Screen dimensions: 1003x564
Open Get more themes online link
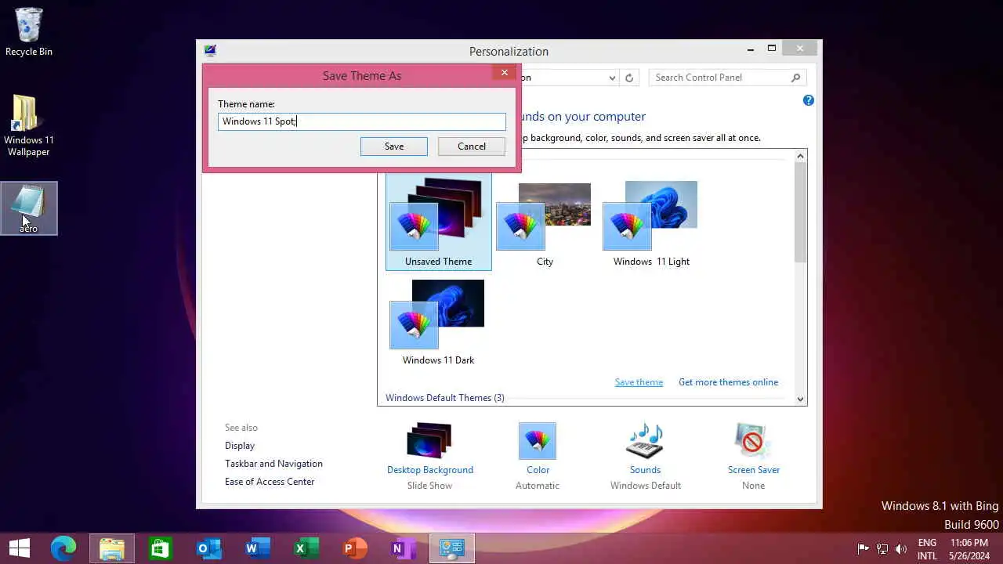click(x=728, y=382)
